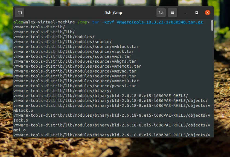
Task: Click the 'vmware-tools-distrib/' output line
Action: click(39, 27)
